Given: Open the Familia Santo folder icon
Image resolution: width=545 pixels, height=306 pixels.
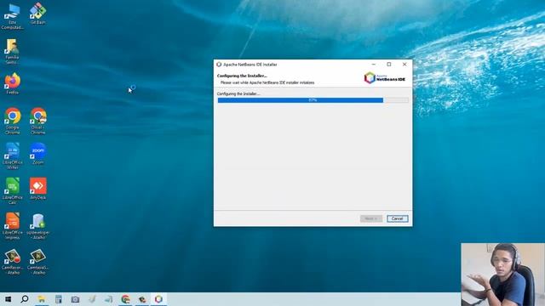Looking at the screenshot, I should (x=12, y=51).
